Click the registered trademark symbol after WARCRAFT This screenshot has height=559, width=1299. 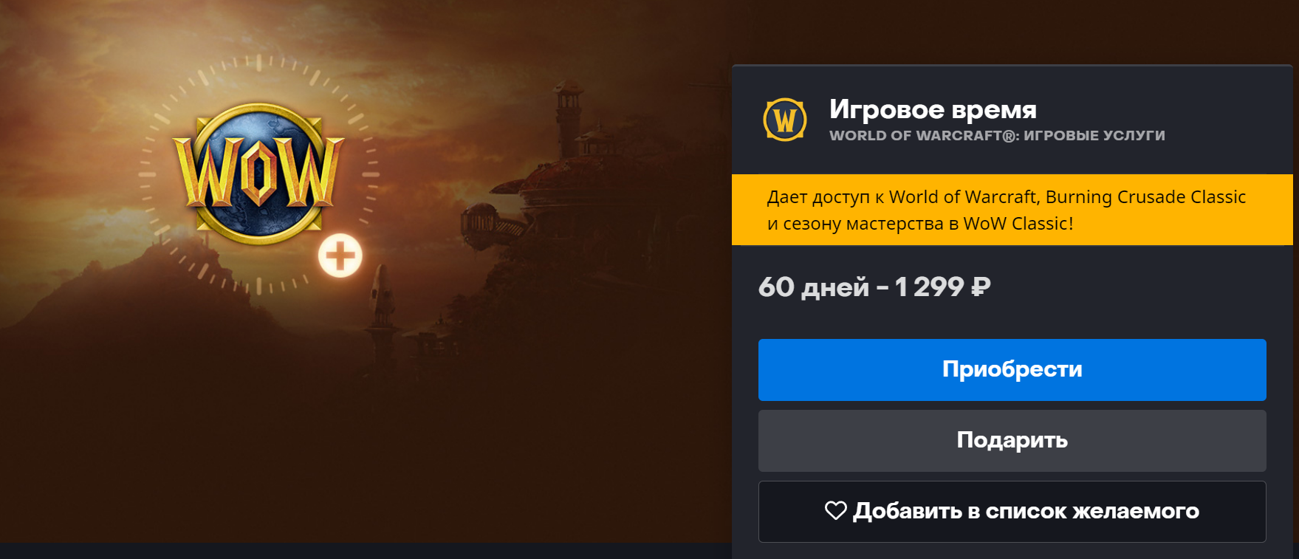pyautogui.click(x=1009, y=136)
